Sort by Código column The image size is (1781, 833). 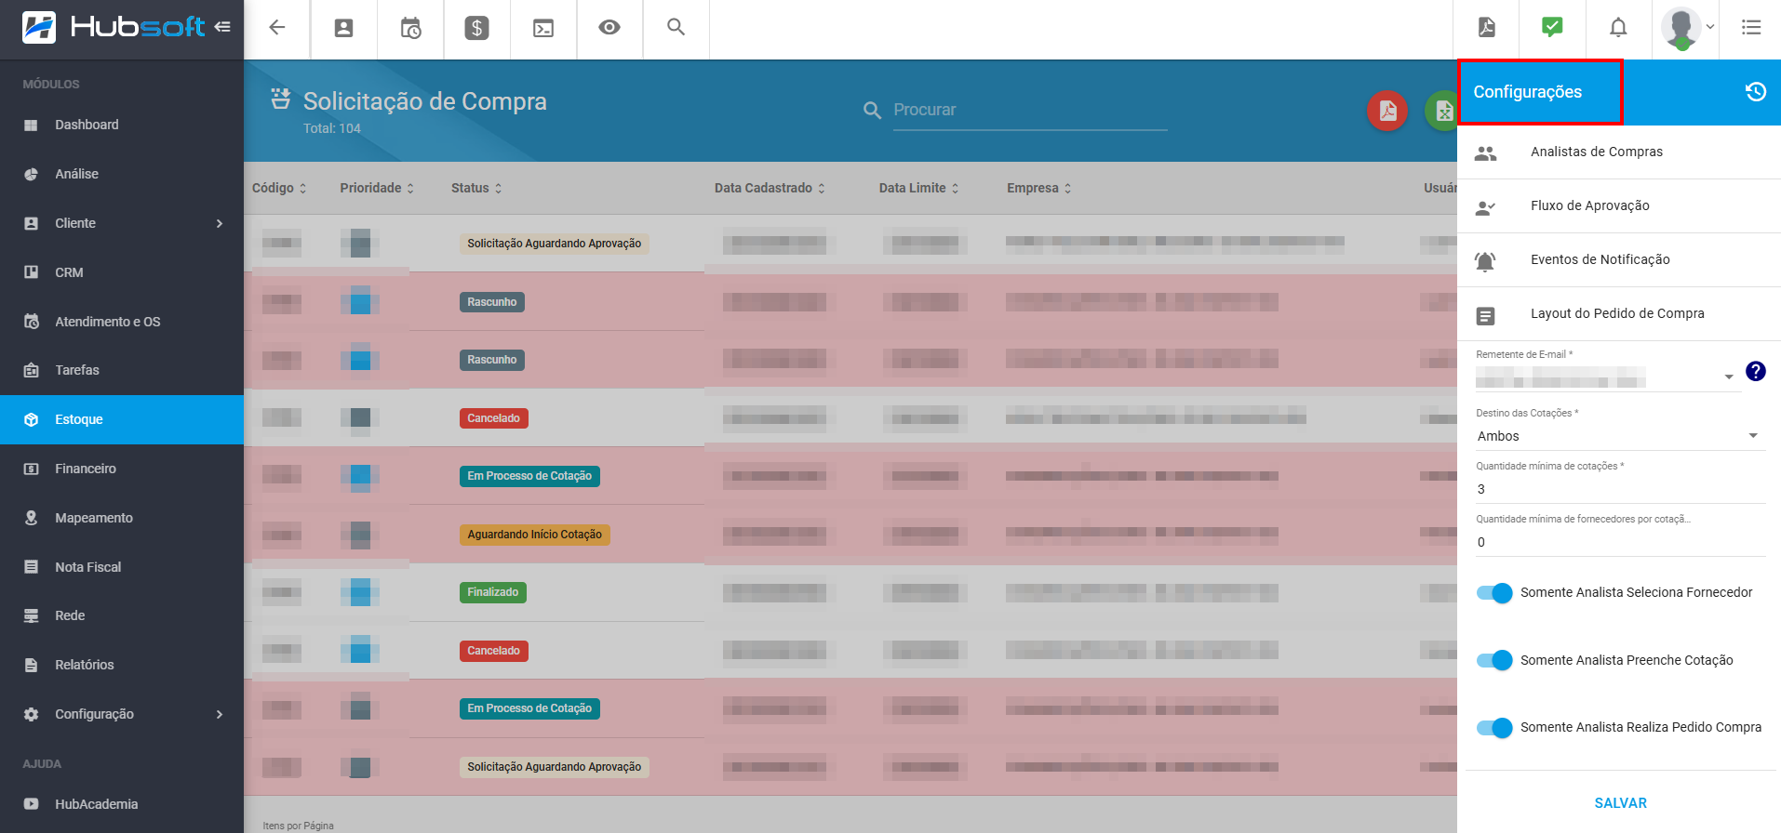pos(279,188)
